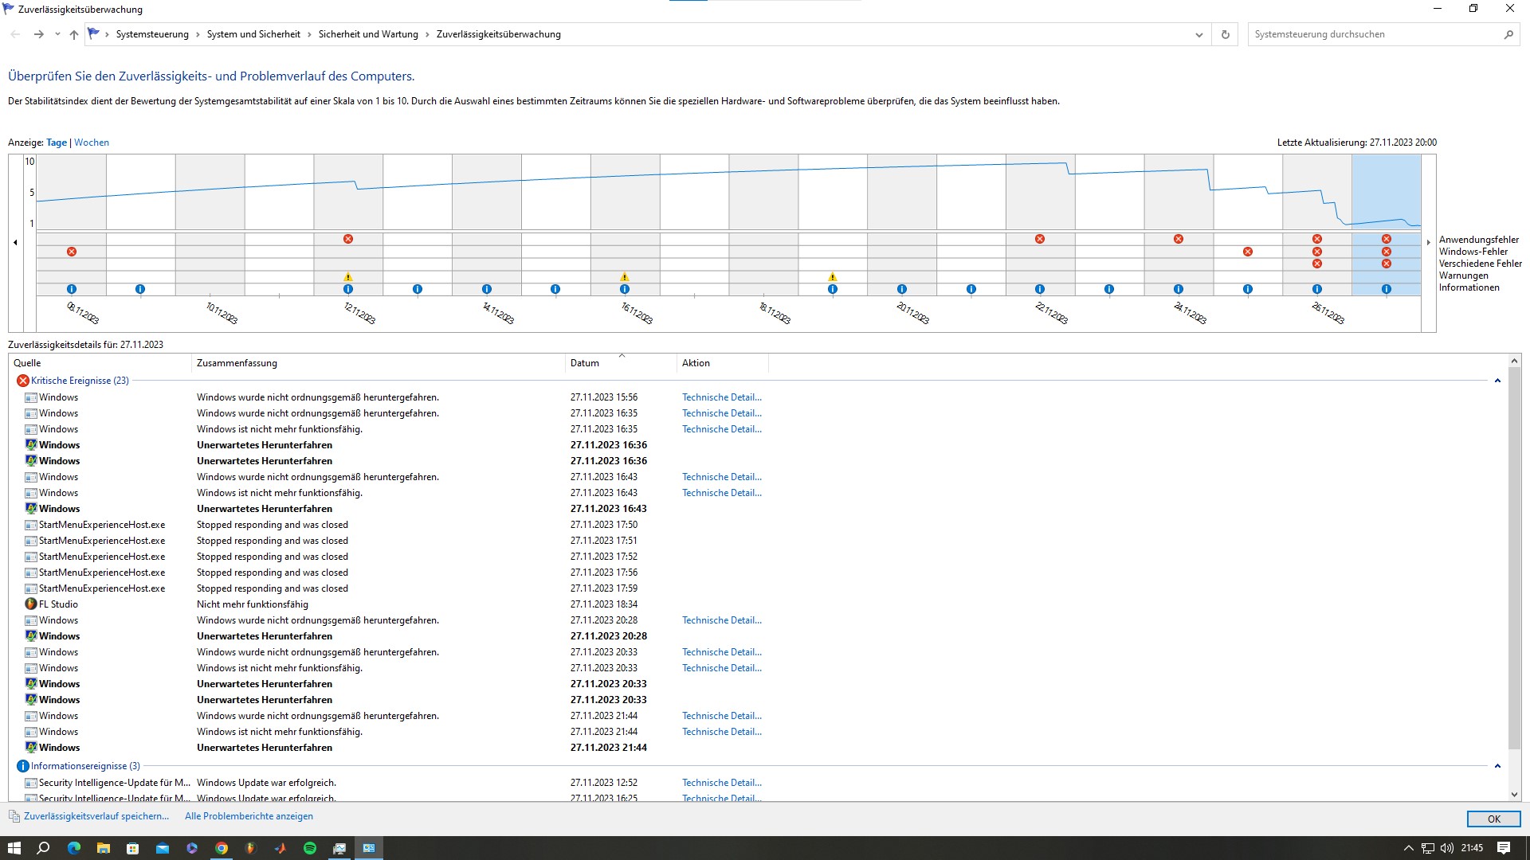Go up one level with the up arrow
The height and width of the screenshot is (860, 1530).
(74, 34)
